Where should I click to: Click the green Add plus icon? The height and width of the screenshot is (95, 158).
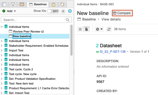tap(4, 11)
